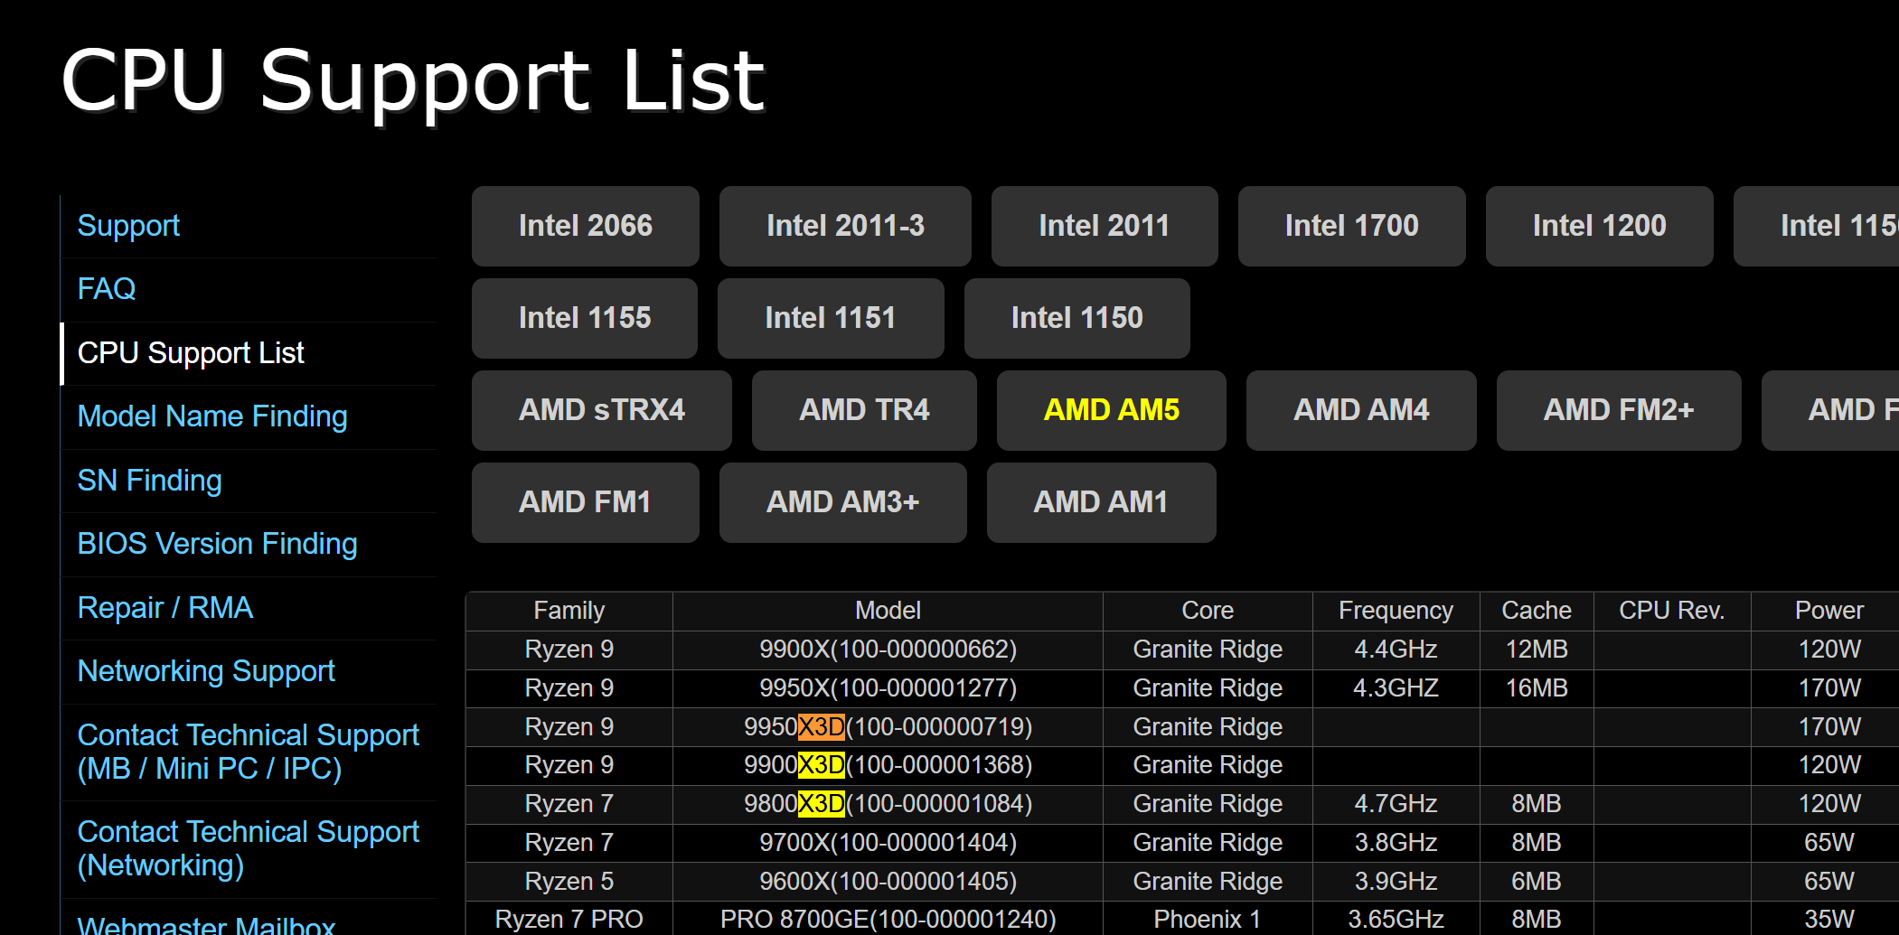Choose the AMD sTRX4 socket button
1899x935 pixels.
pyautogui.click(x=601, y=410)
